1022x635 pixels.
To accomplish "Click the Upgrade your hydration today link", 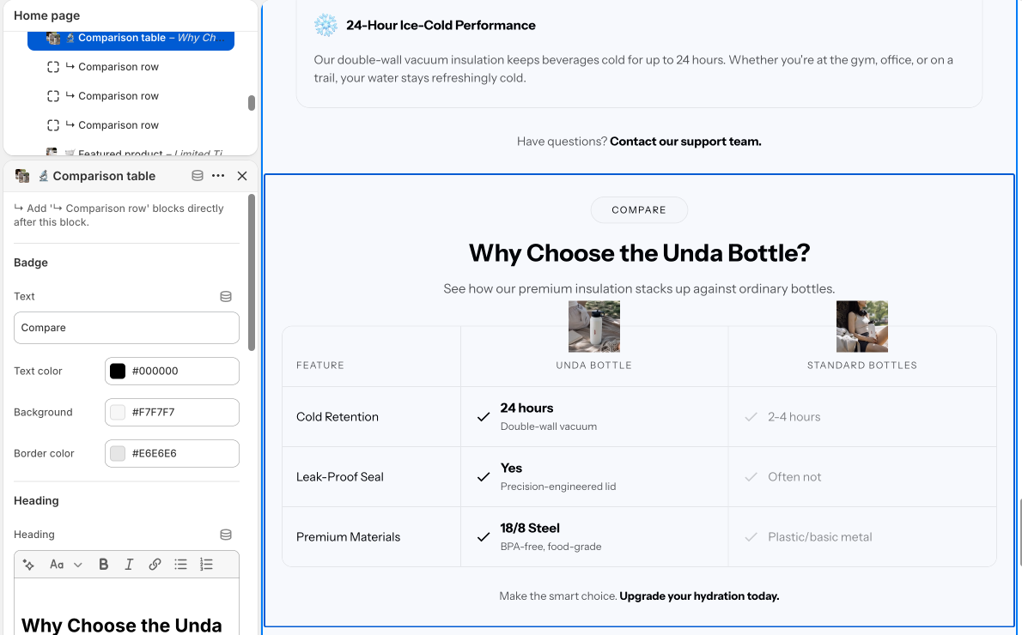I will tap(699, 596).
